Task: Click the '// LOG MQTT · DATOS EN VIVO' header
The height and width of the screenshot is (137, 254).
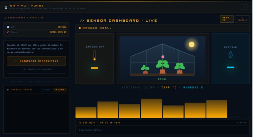Action: 100,123
